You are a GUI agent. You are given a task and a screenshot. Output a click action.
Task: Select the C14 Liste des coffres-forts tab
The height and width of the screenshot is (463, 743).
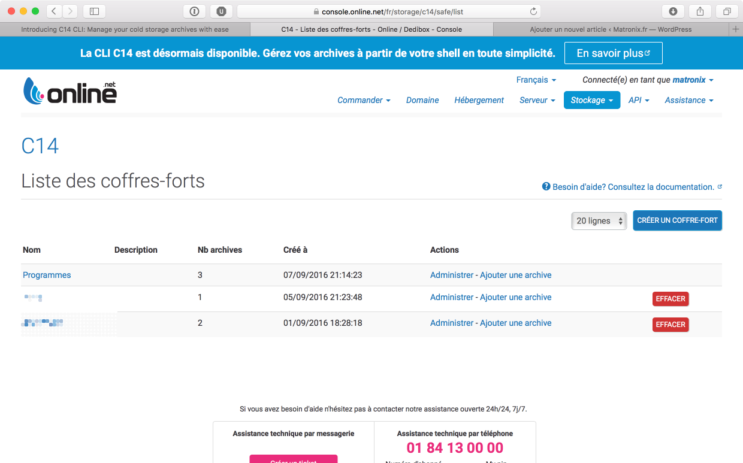click(371, 29)
